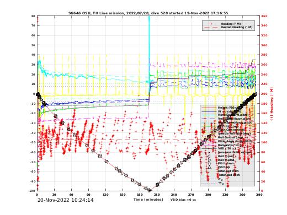Click the Roll to port triangle marker in legend
Viewport: 287px width, 215px height.
click(x=209, y=156)
